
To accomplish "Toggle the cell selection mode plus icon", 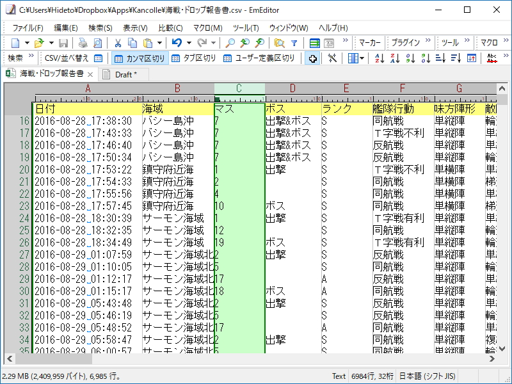I will click(312, 58).
